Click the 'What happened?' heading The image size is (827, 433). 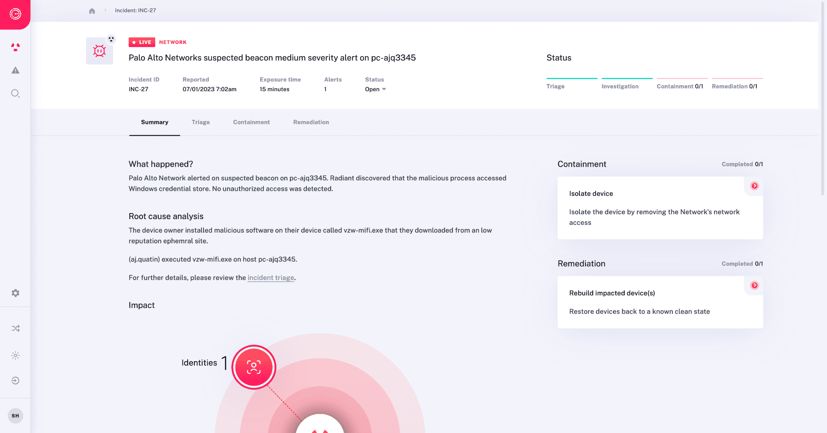point(161,164)
